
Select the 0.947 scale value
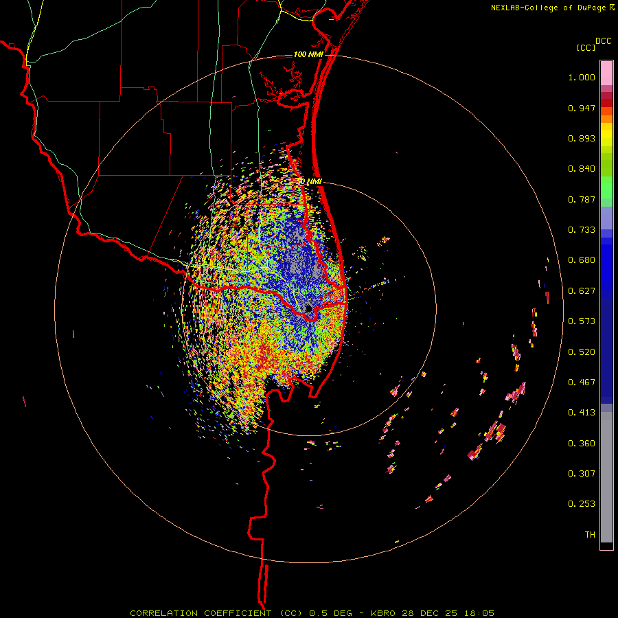point(582,108)
